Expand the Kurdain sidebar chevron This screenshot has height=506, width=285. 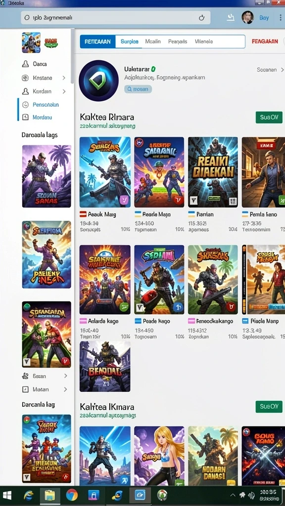click(64, 91)
